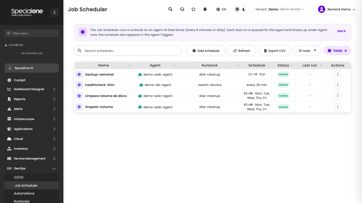Open notifications bell

pyautogui.click(x=205, y=9)
